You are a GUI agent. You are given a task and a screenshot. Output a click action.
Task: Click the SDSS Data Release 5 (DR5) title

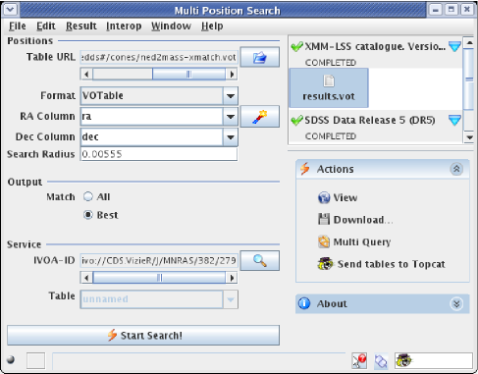(x=370, y=120)
